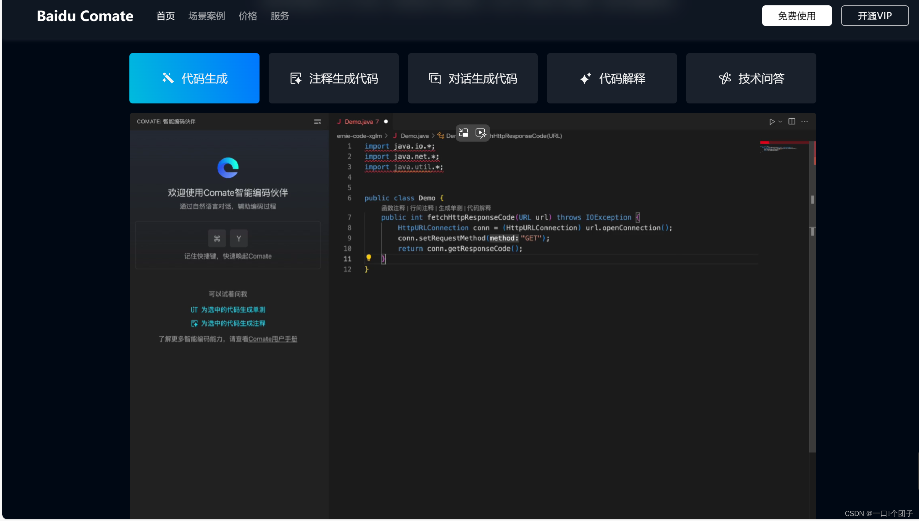Click the COMATE: 智能编码伙伴 panel title
This screenshot has width=919, height=521.
(x=166, y=121)
